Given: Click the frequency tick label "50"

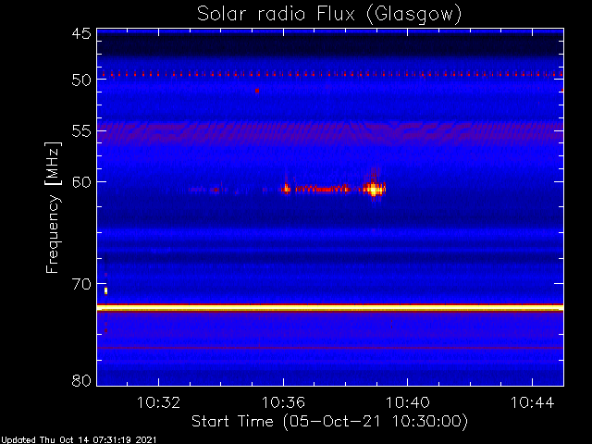Looking at the screenshot, I should [x=81, y=80].
